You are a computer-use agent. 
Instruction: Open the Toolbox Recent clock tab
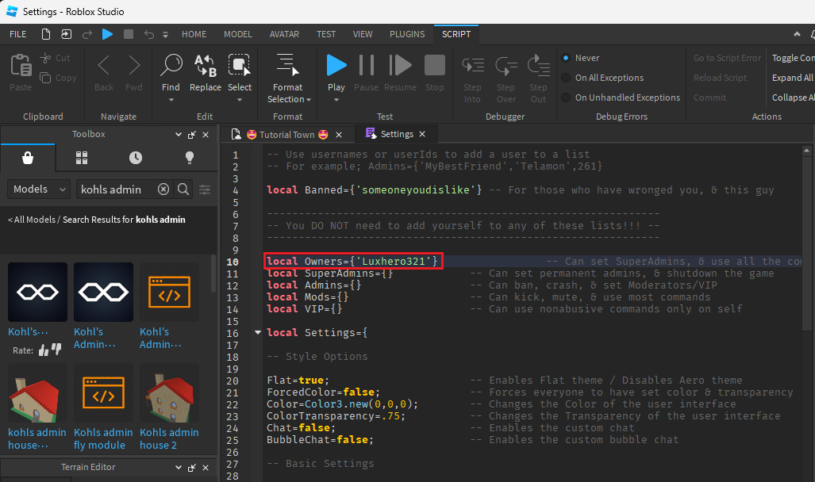pyautogui.click(x=136, y=158)
